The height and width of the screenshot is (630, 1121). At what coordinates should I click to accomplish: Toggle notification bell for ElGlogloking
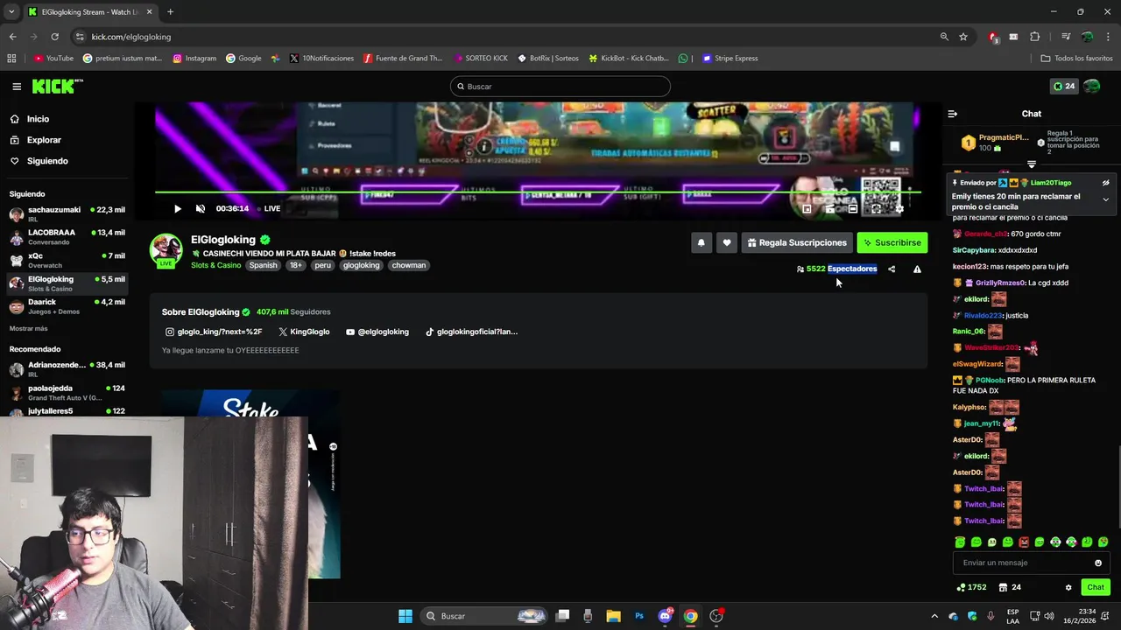(x=701, y=242)
